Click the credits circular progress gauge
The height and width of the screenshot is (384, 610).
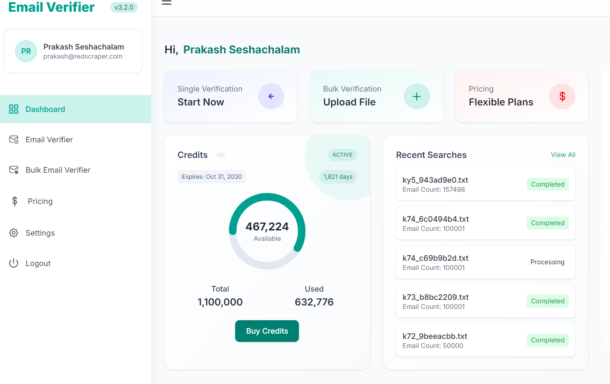point(267,231)
